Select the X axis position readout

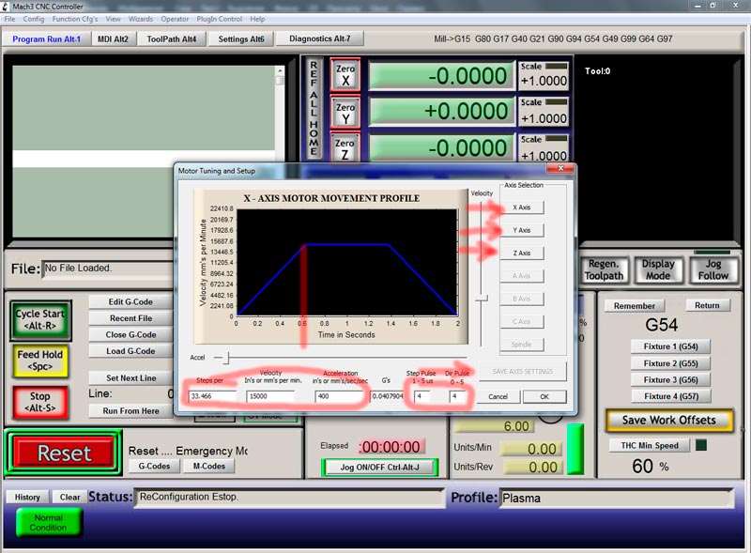(441, 76)
